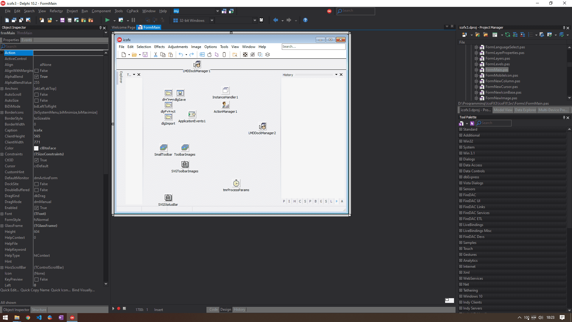Click the Bind Visually... link
This screenshot has width=572, height=322.
(x=83, y=290)
